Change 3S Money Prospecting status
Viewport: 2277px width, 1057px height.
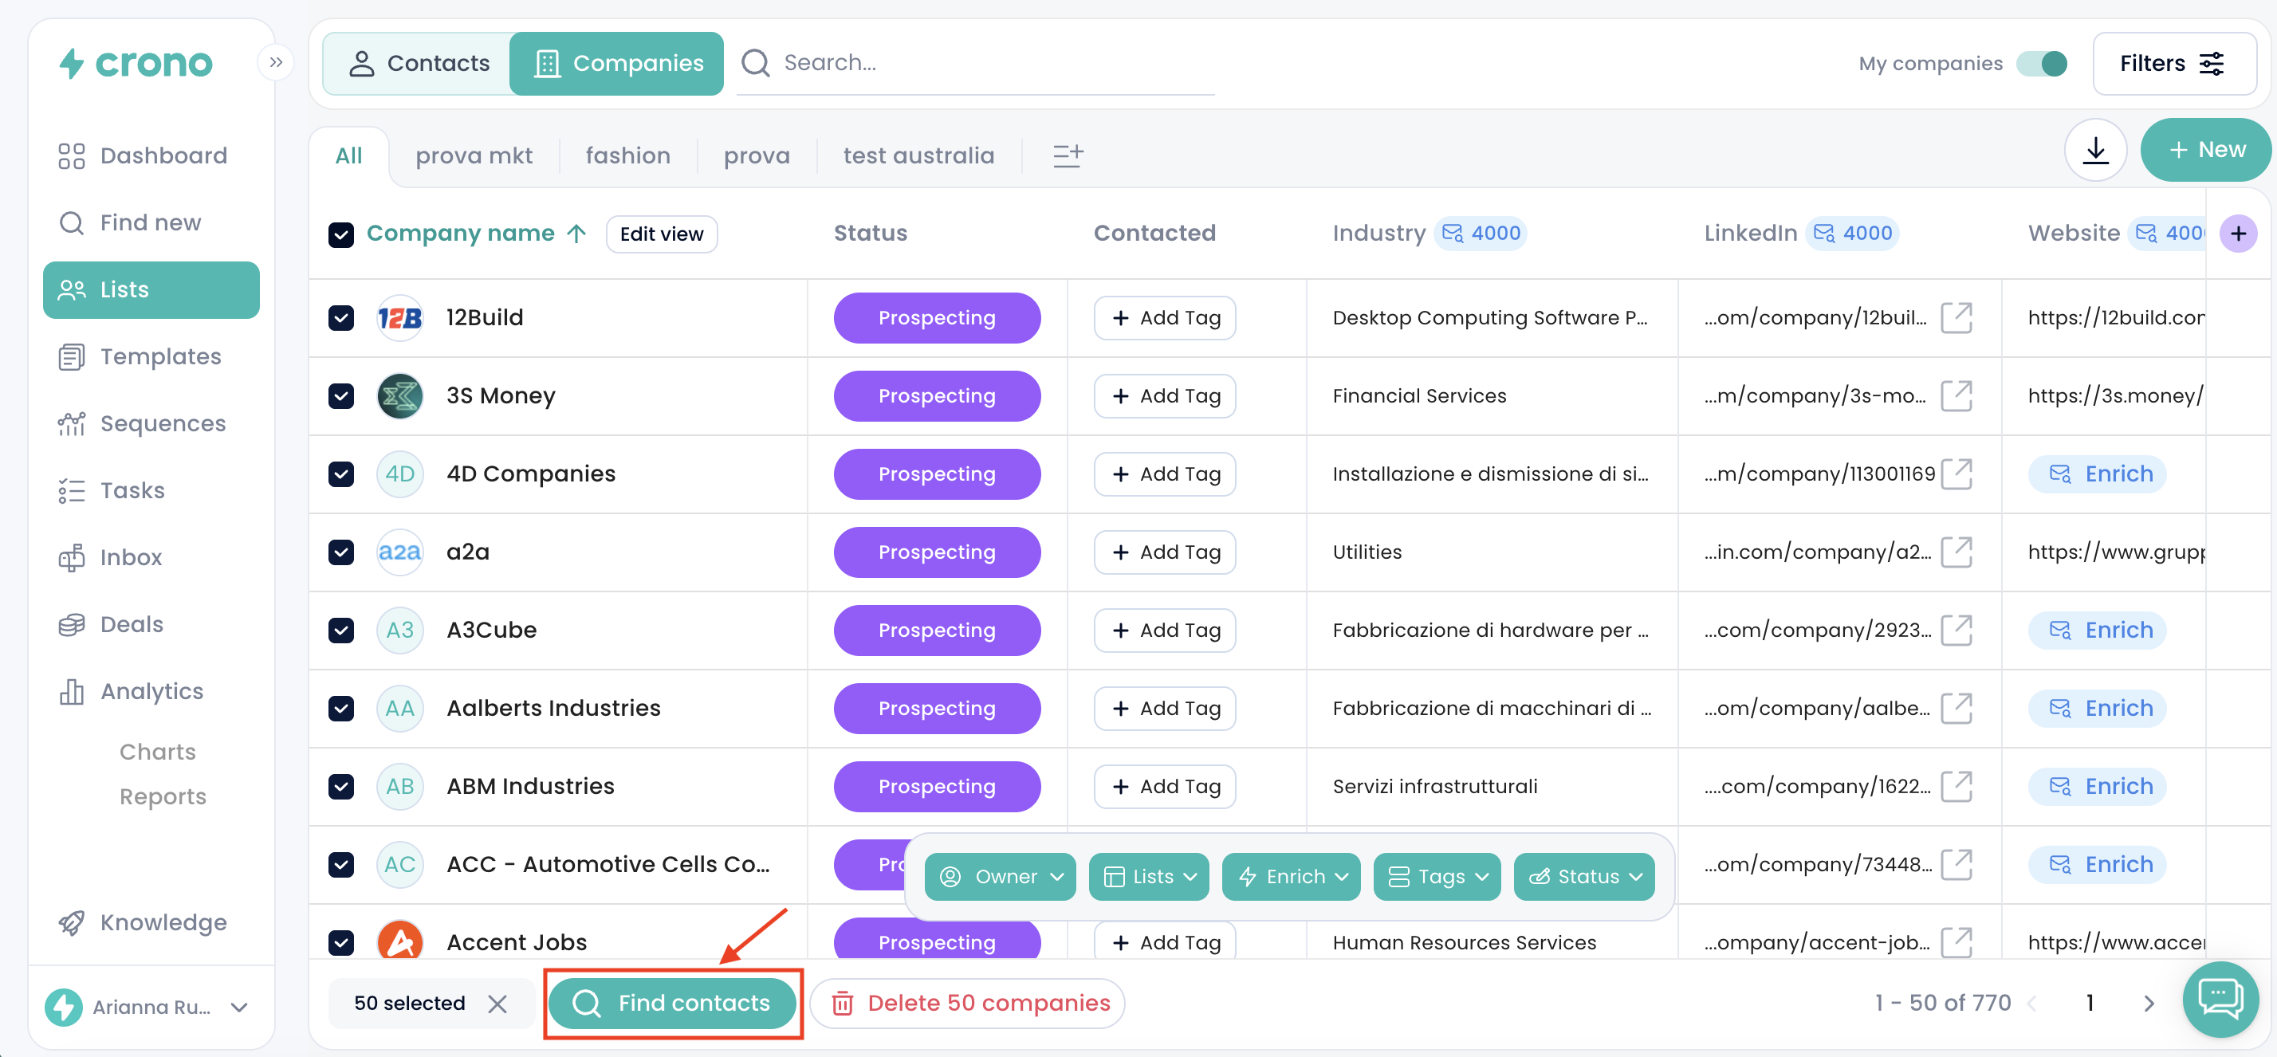[x=937, y=396]
